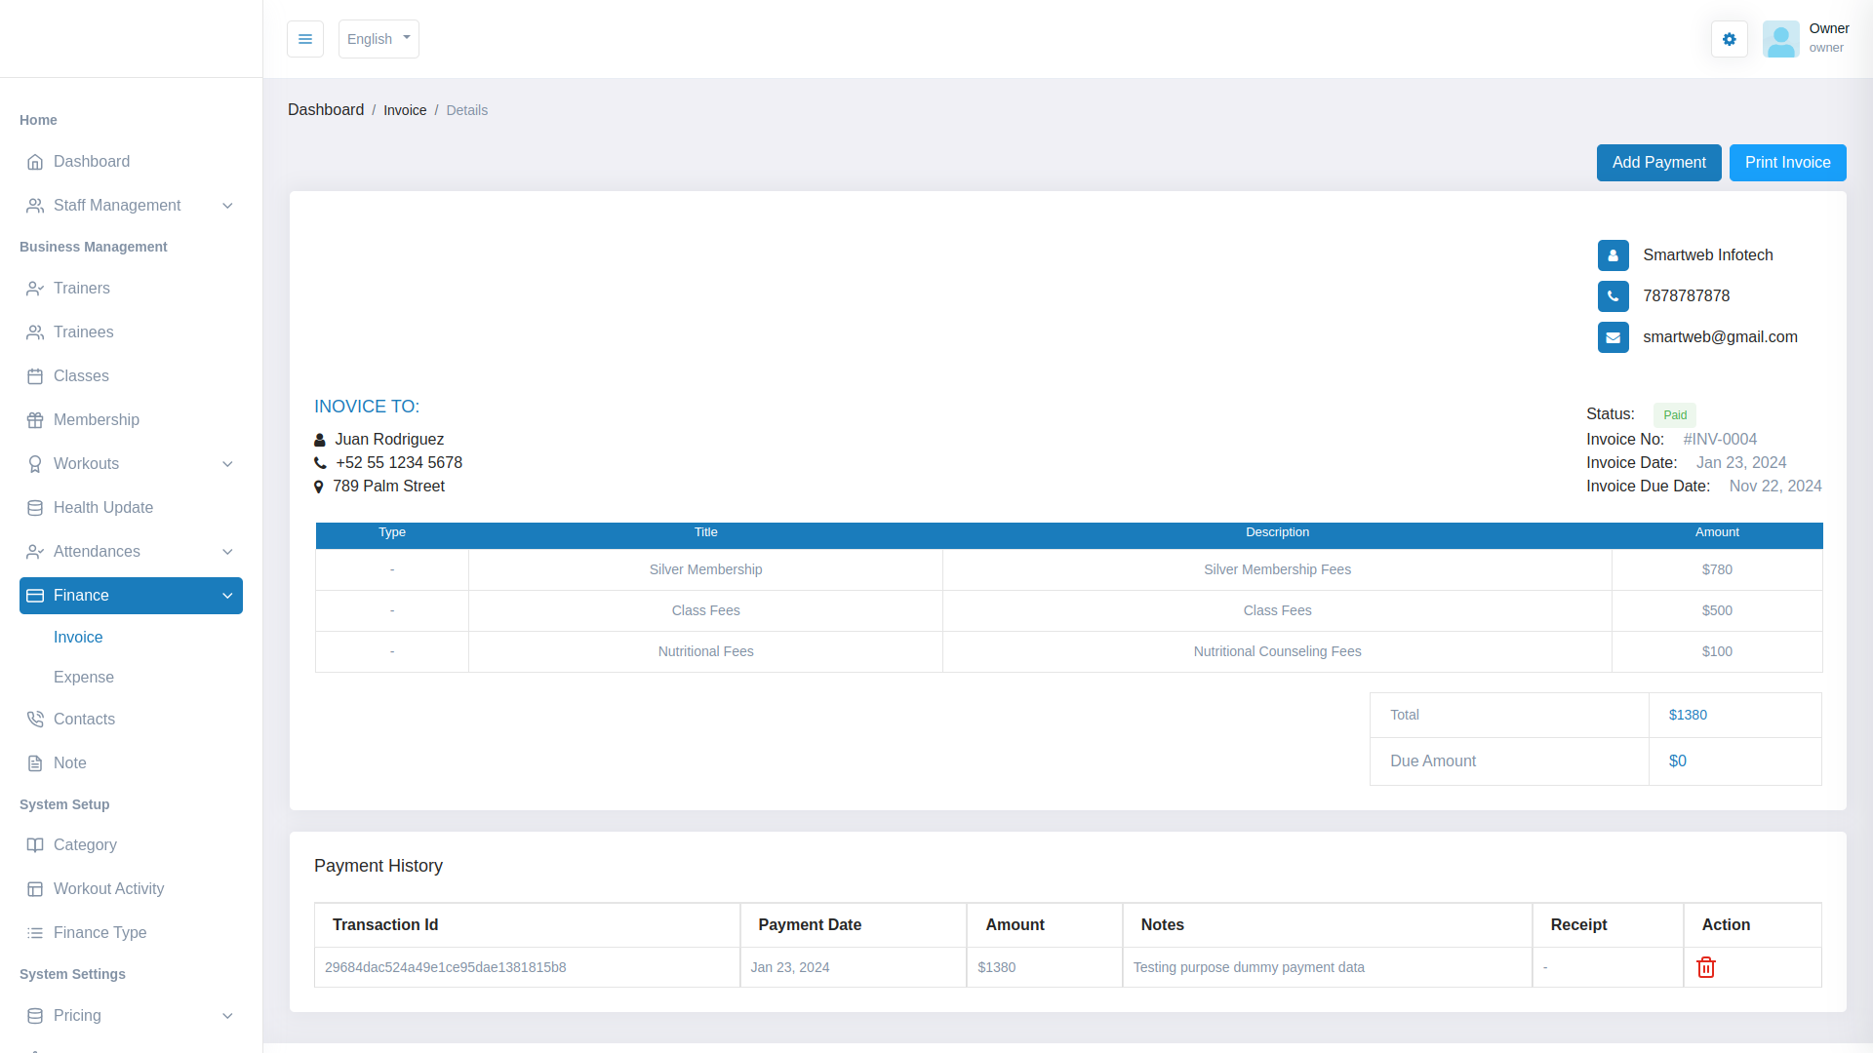Collapse the Finance menu section
Image resolution: width=1873 pixels, height=1053 pixels.
(x=227, y=596)
